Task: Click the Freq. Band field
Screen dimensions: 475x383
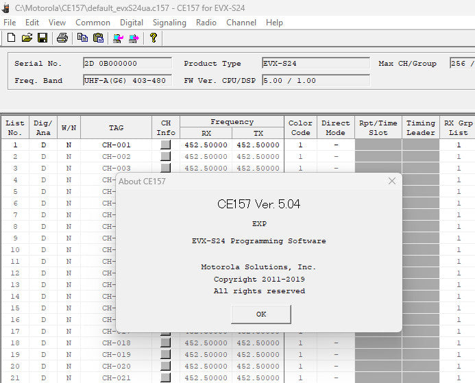Action: (127, 81)
